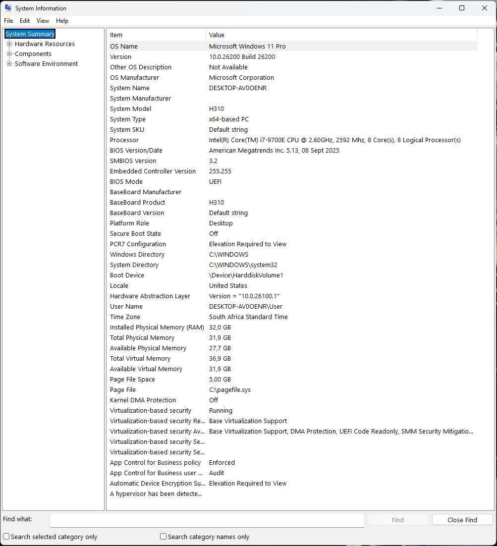Click the System Information app icon in title bar
497x546 pixels.
(8, 8)
